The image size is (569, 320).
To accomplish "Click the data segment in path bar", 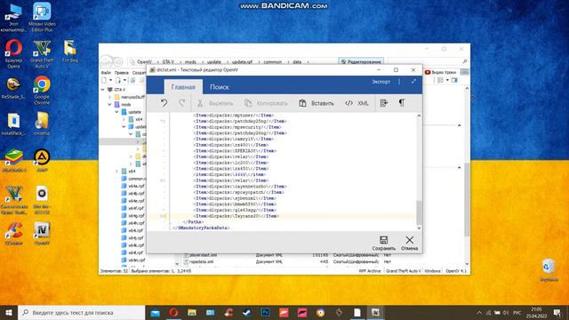I will click(297, 62).
